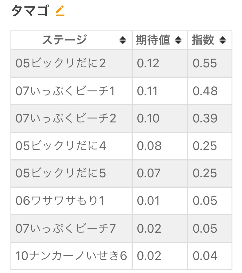Image resolution: width=242 pixels, height=273 pixels.
Task: Select the 05ビックリだに5 stage cell
Action: (61, 173)
